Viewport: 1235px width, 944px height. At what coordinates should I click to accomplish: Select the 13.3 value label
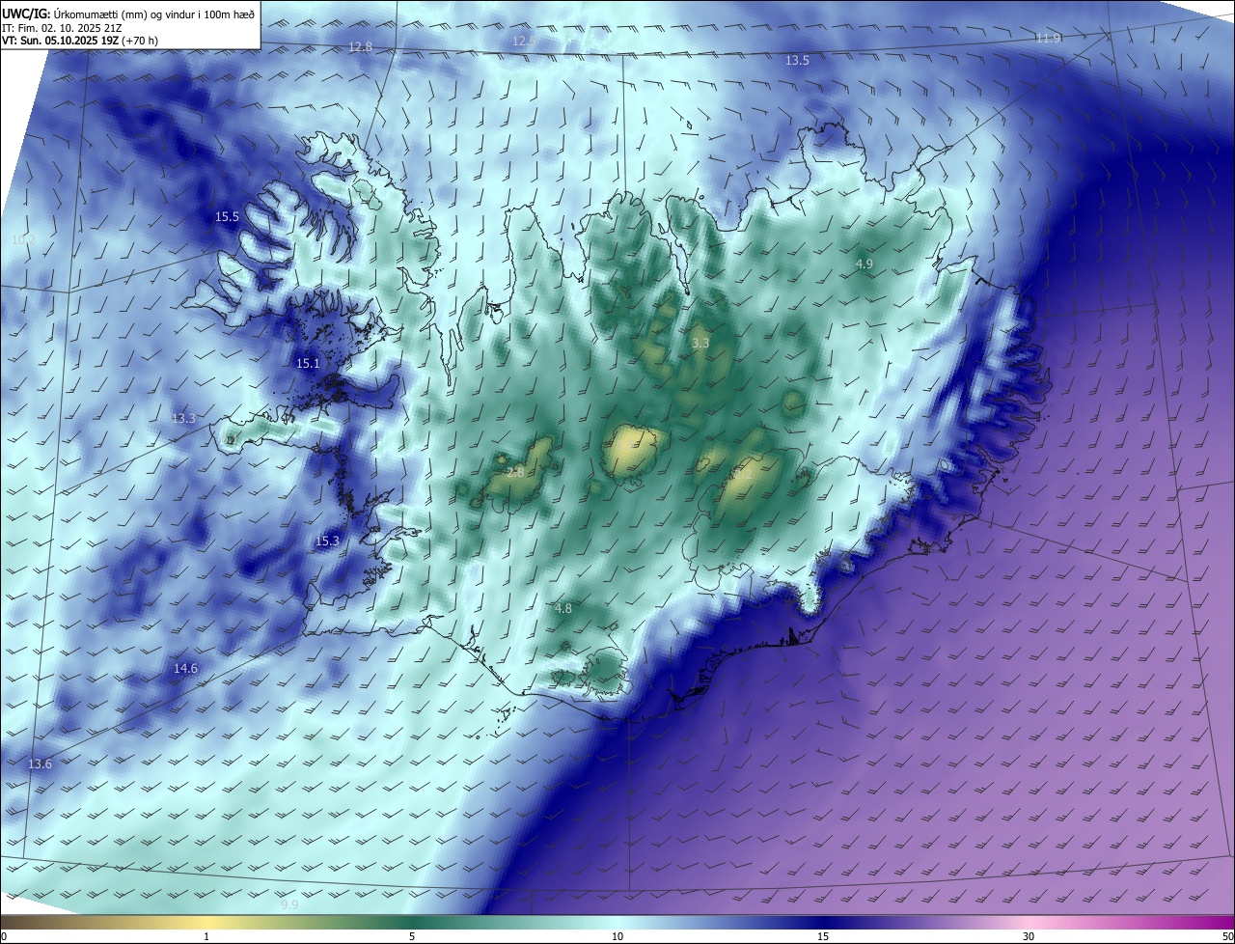coord(183,419)
